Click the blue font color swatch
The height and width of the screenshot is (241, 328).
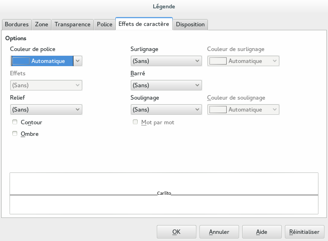tap(21, 61)
